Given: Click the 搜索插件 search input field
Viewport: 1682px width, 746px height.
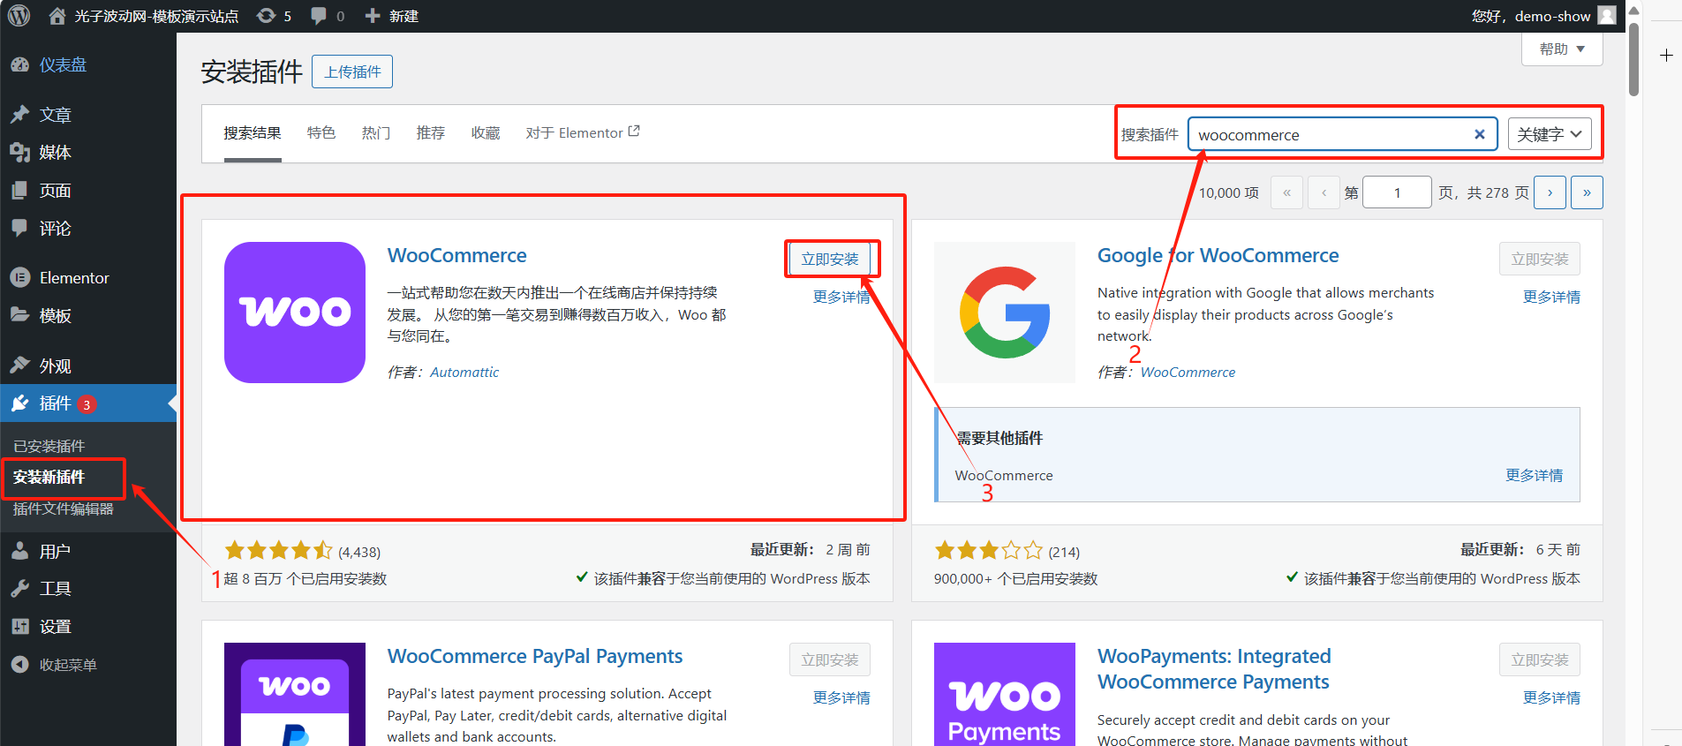Looking at the screenshot, I should [1342, 134].
